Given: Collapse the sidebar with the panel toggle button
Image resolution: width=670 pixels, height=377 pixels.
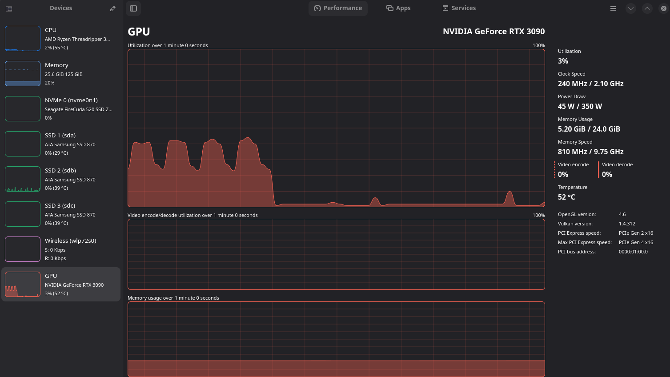Looking at the screenshot, I should click(x=133, y=8).
